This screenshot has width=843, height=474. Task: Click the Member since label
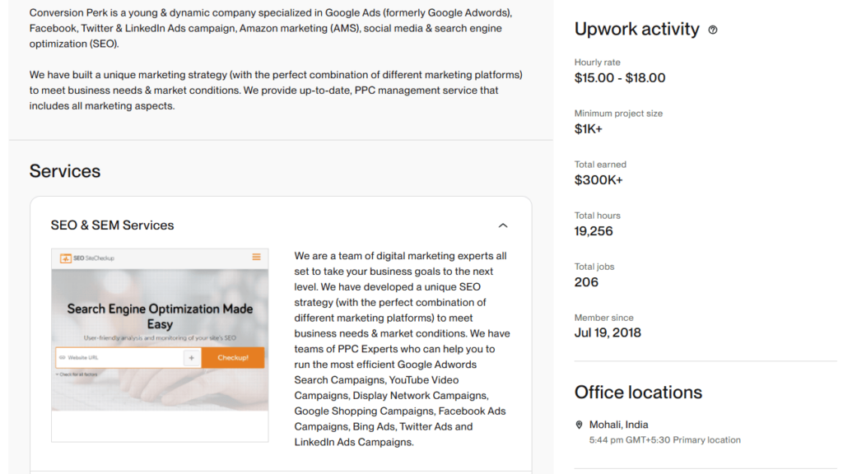coord(603,318)
